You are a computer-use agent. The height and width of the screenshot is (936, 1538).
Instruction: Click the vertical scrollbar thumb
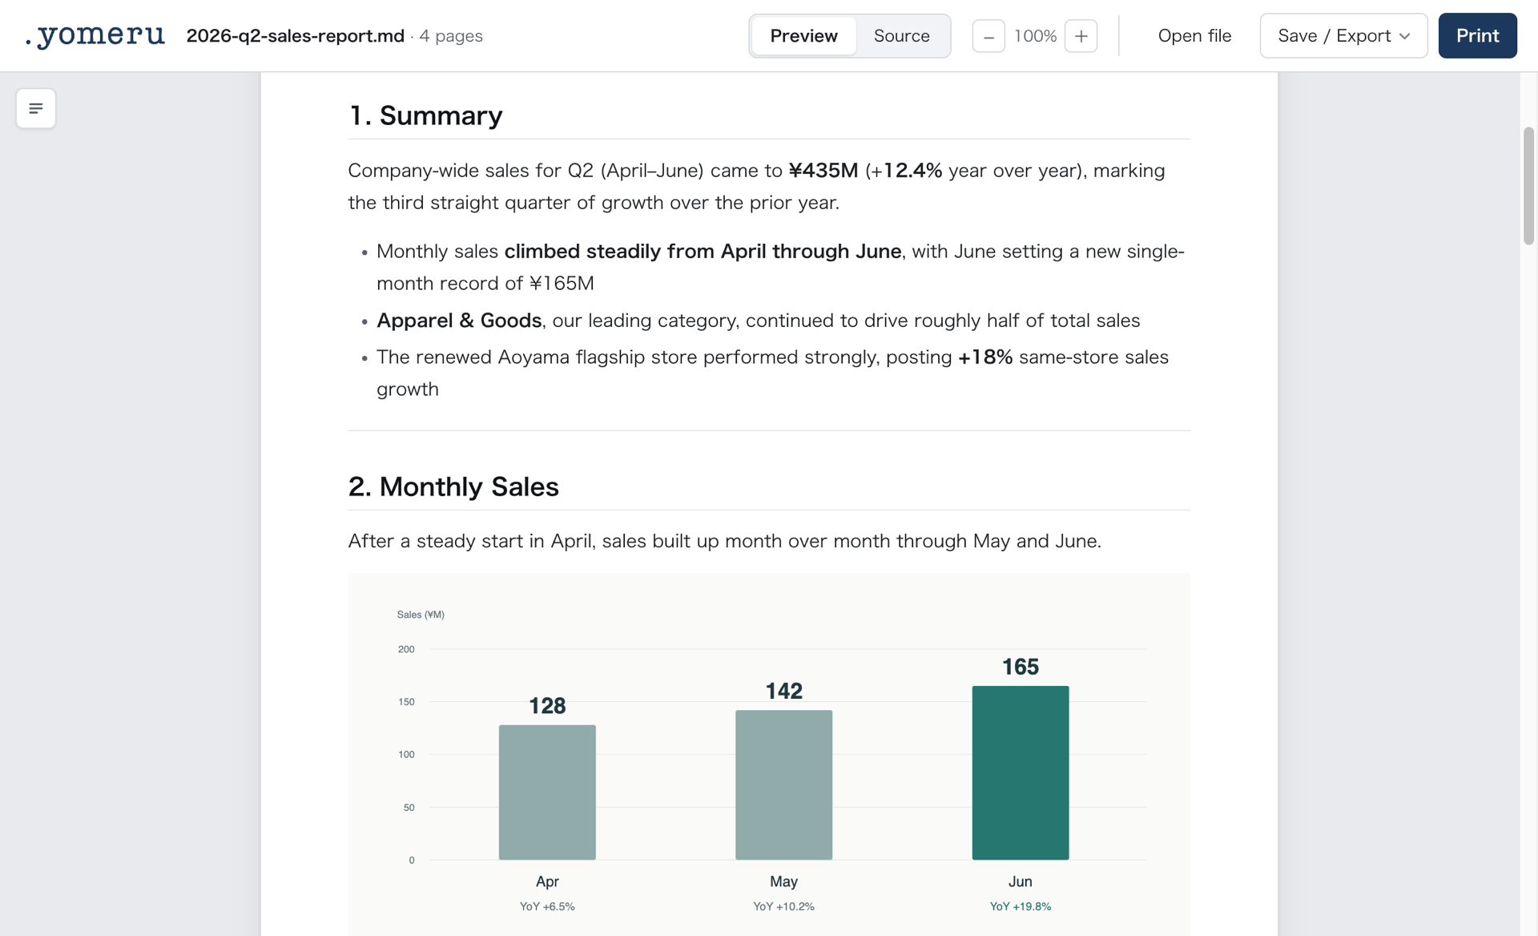(x=1528, y=185)
